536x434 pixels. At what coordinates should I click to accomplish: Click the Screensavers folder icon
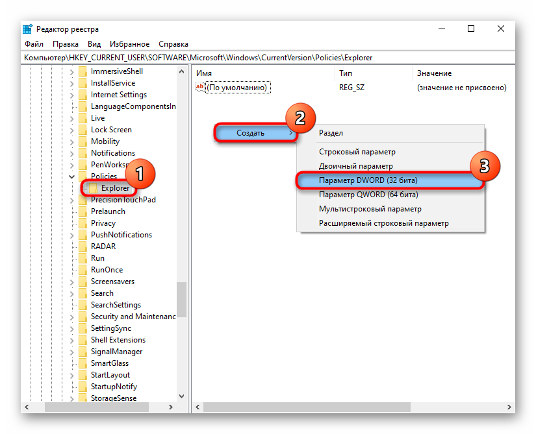point(83,282)
